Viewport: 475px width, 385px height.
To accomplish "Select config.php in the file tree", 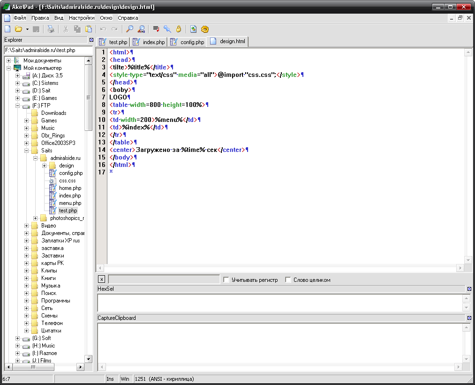I will 70,173.
